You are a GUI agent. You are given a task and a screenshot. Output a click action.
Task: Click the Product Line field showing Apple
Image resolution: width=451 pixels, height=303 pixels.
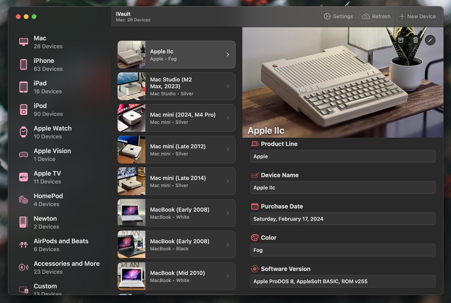(343, 157)
